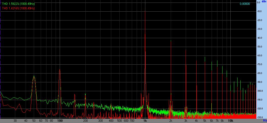Click the 4k frequency axis label

click(x=196, y=121)
